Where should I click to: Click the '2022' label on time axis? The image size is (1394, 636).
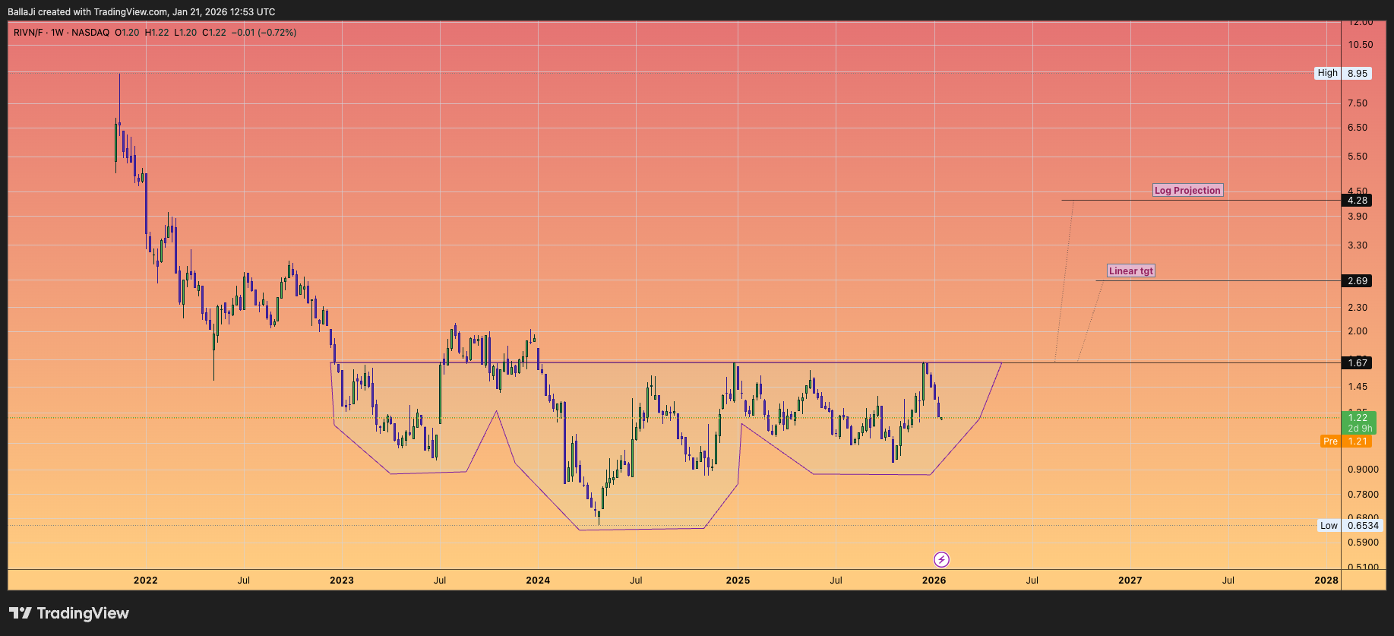[x=146, y=581]
